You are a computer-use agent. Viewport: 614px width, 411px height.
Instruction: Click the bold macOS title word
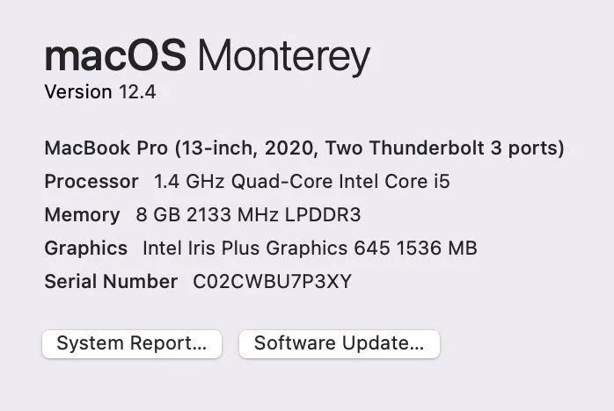pos(114,57)
